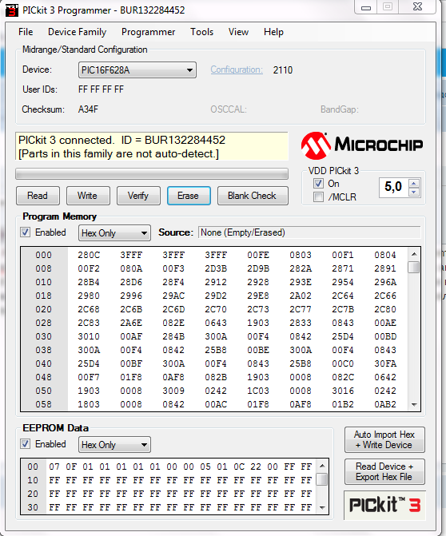446x536 pixels.
Task: Click the Checksum value A34F
Action: (88, 109)
